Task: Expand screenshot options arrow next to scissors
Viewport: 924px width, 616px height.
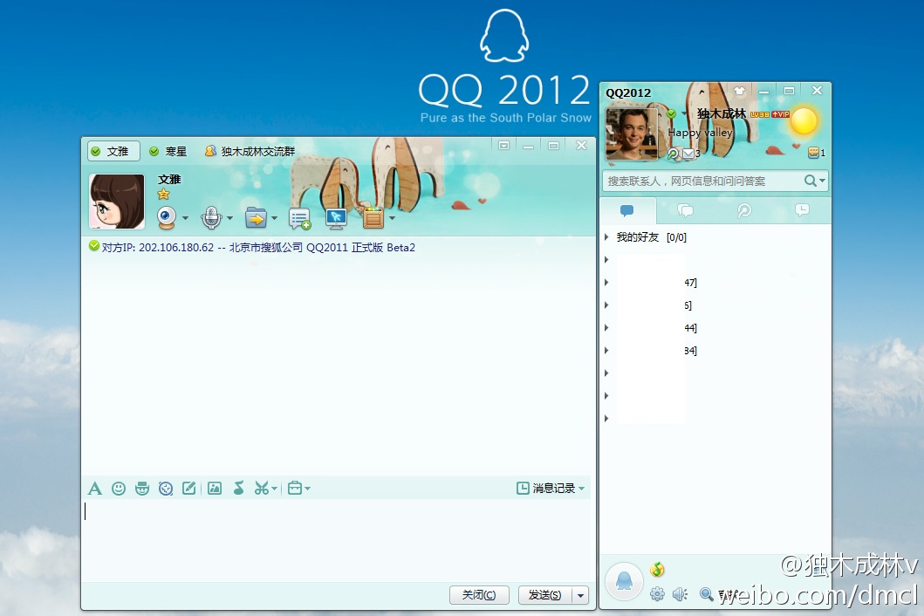Action: coord(274,489)
